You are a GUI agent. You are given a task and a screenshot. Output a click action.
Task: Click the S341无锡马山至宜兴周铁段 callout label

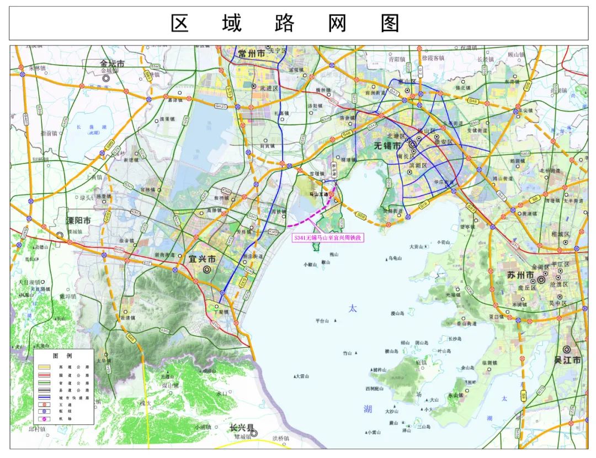coord(327,238)
